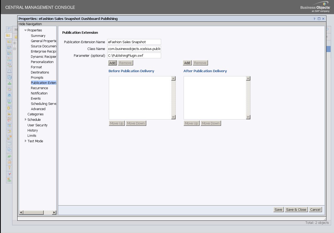
Task: Click scroll-up arrow of After Publication Delivery list
Action: (248, 78)
